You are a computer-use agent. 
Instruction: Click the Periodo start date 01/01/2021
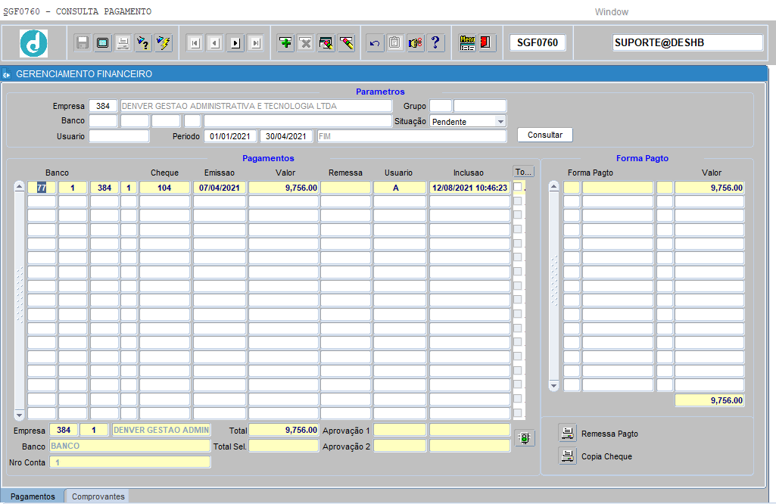point(230,136)
